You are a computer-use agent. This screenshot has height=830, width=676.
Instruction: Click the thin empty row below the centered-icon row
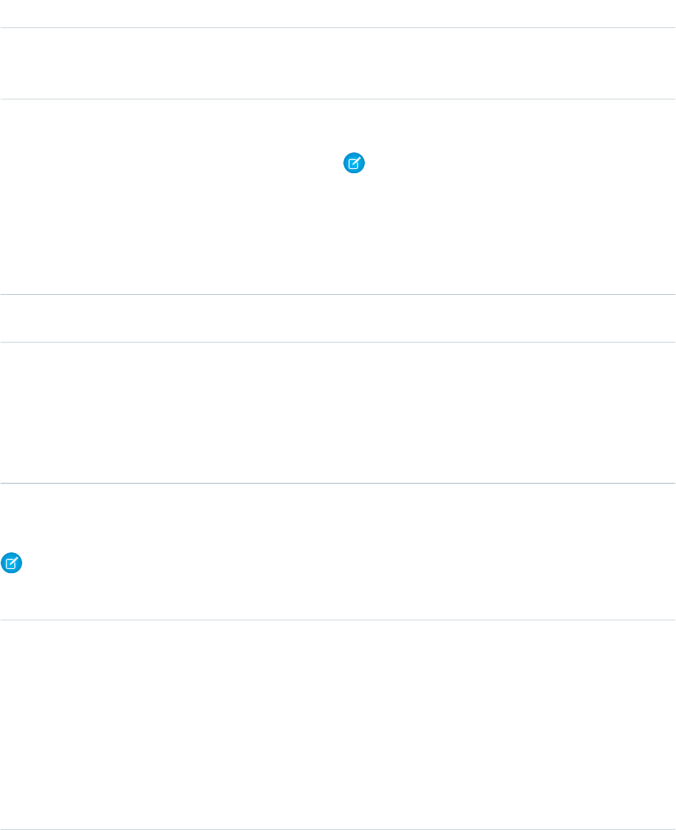pyautogui.click(x=338, y=318)
